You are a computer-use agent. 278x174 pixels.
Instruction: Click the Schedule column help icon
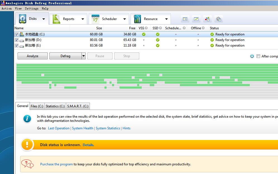(184, 28)
